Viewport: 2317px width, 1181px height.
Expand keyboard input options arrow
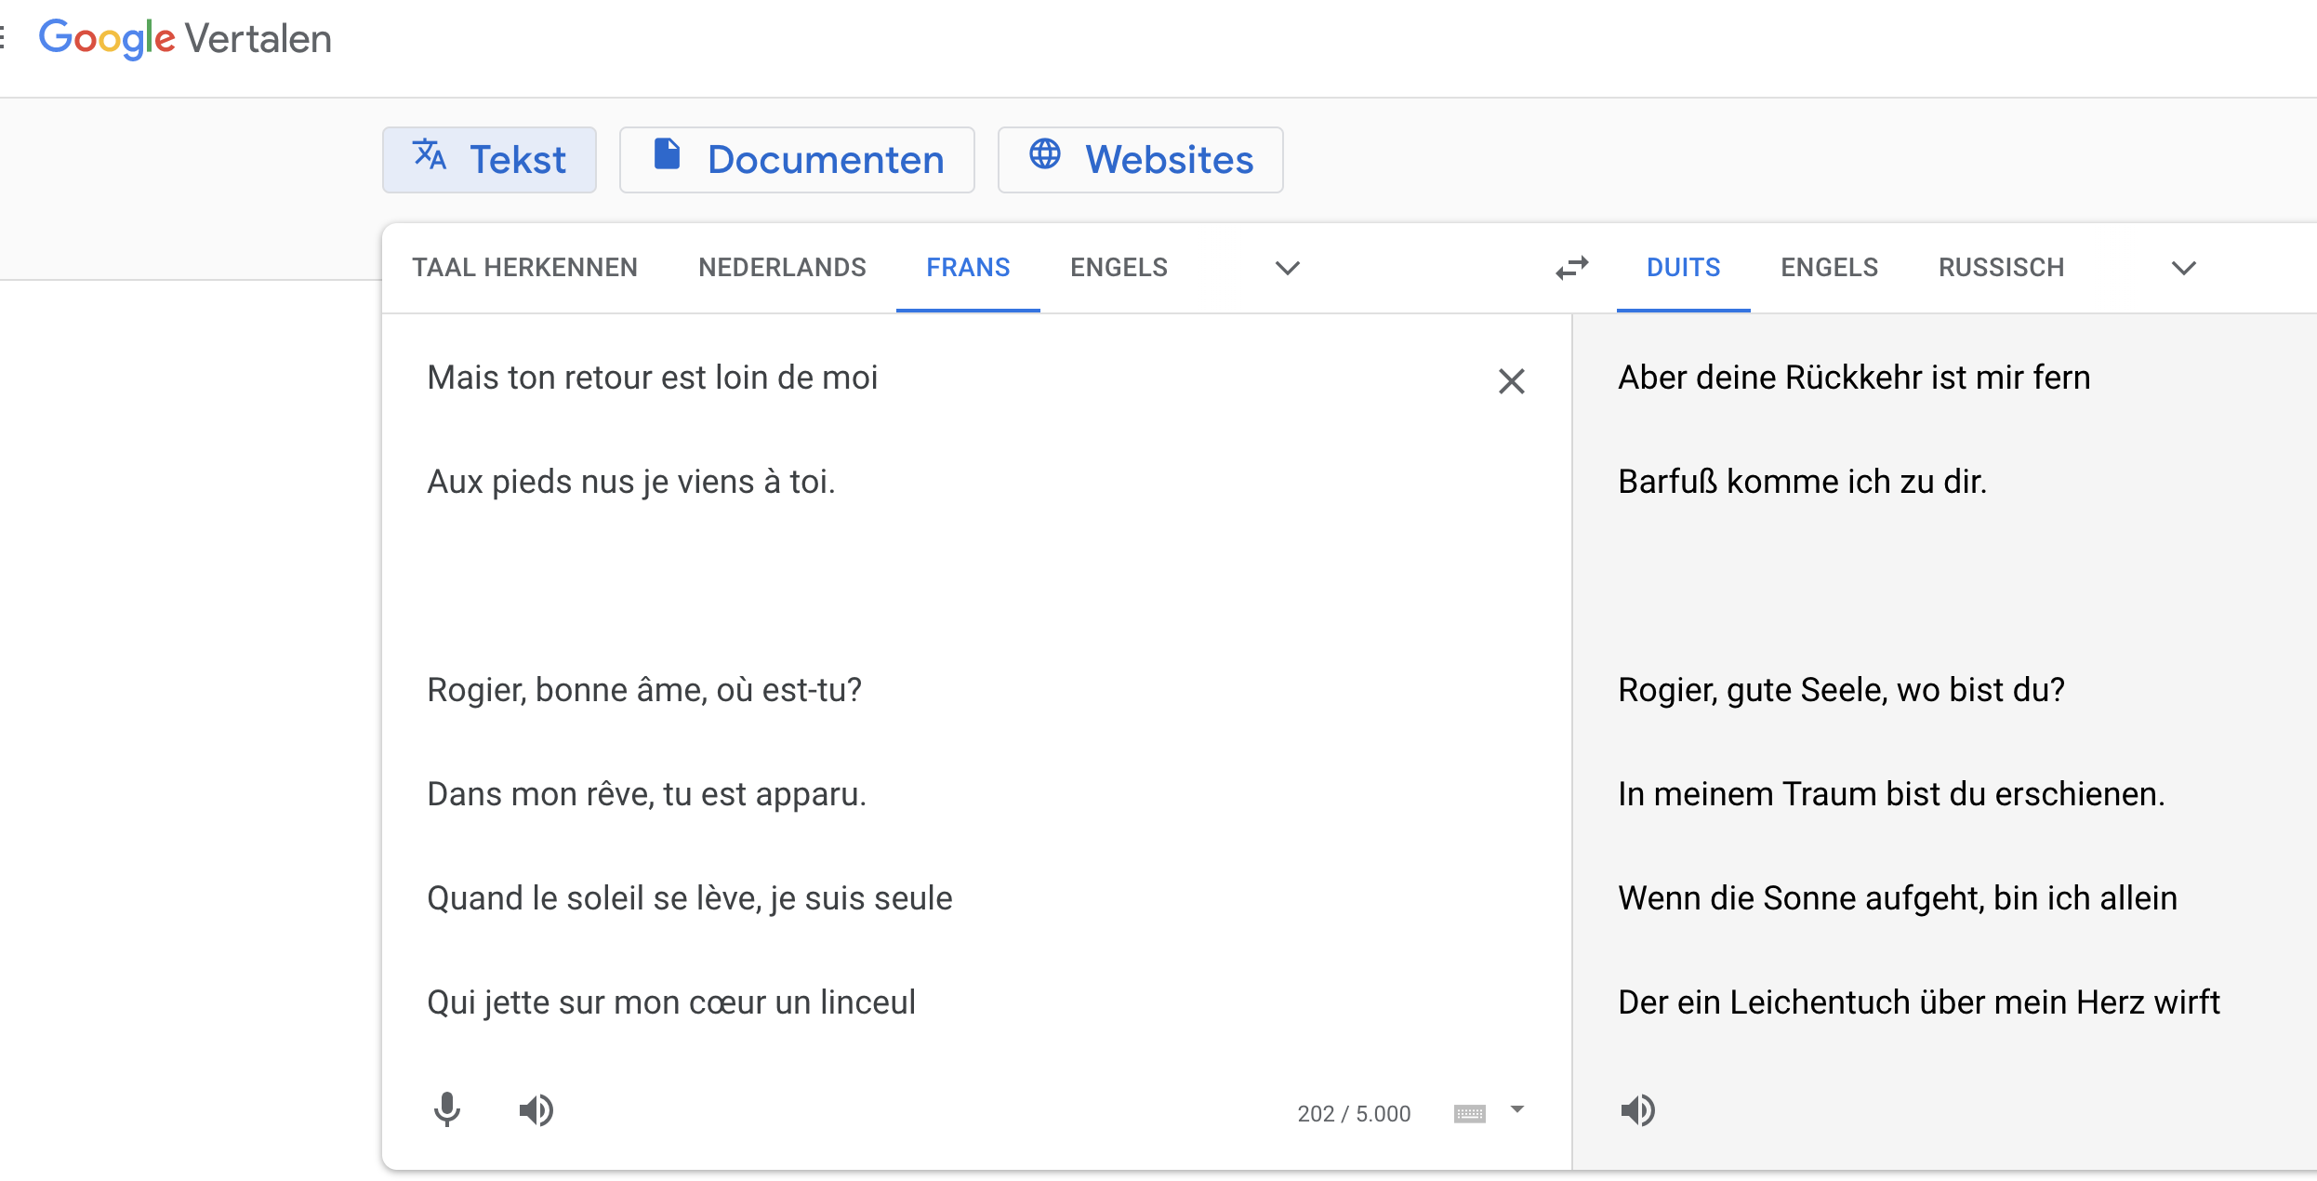[x=1517, y=1109]
